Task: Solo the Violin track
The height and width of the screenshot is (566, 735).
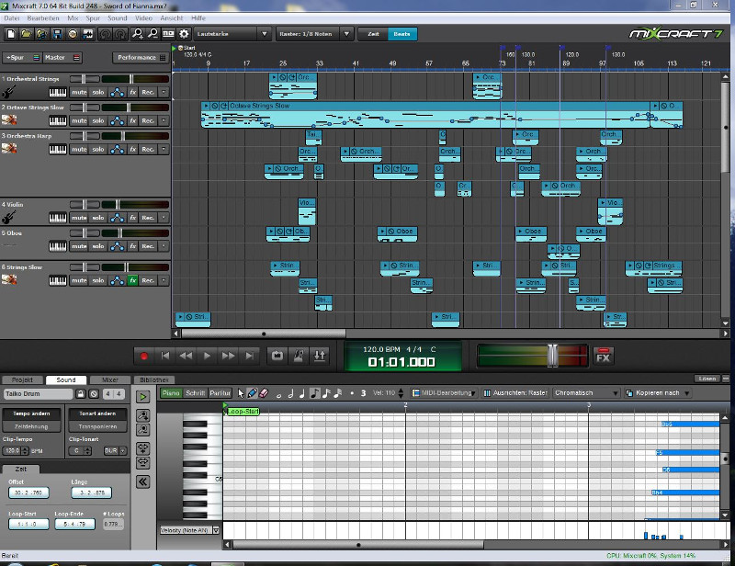Action: coord(98,218)
